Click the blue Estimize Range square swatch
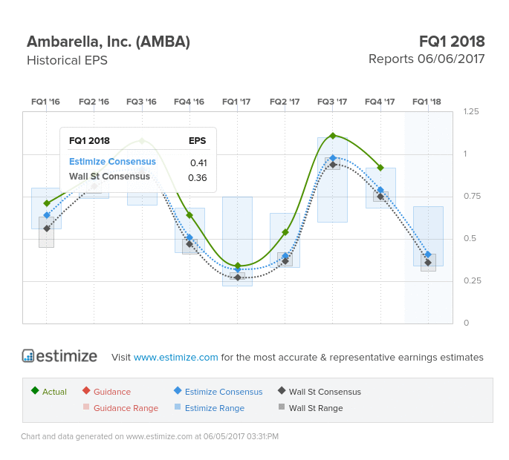Screen dimensions: 509x460 [178, 407]
